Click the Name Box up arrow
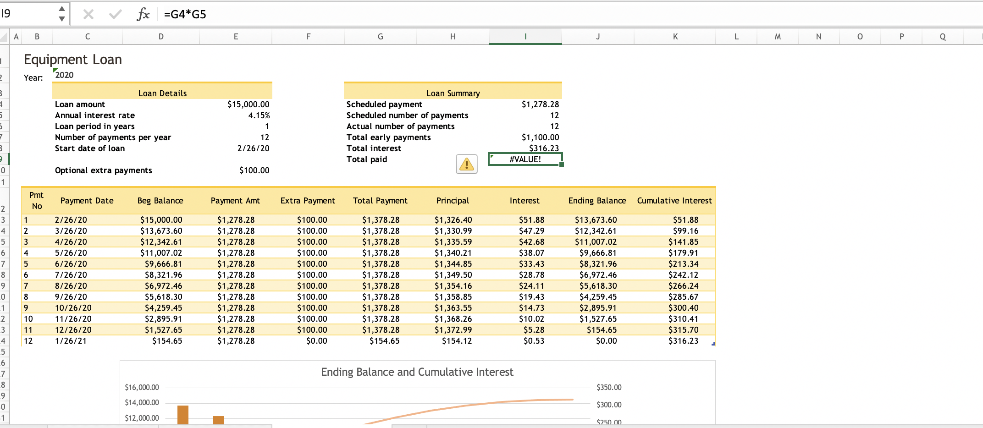 click(62, 9)
